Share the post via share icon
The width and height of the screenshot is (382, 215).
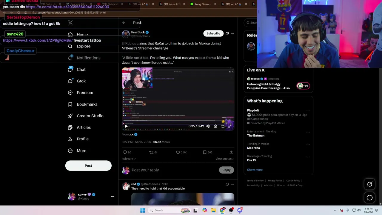point(231,152)
